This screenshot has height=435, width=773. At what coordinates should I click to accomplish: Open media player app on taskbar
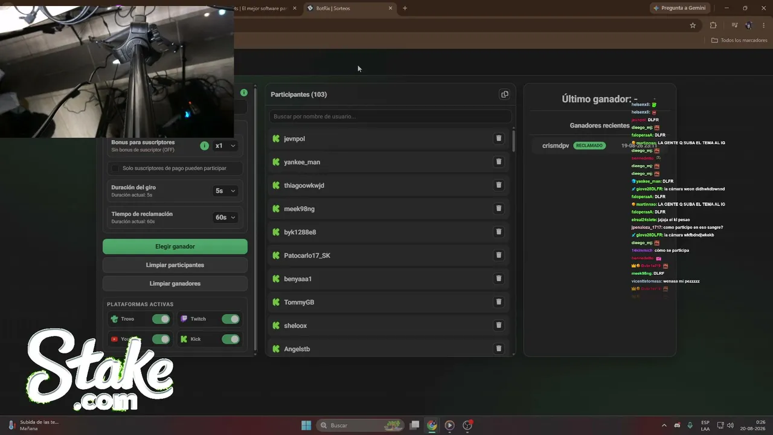449,425
